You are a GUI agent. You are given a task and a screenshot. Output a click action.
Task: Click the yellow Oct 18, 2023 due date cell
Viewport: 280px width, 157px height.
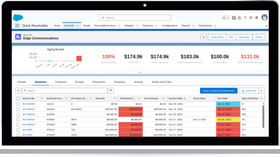(228, 120)
